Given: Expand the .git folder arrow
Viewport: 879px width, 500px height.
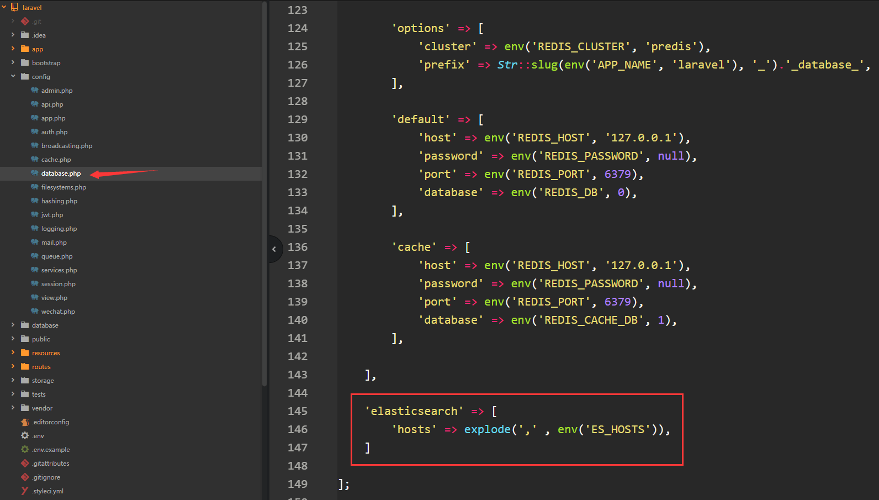Looking at the screenshot, I should (x=13, y=21).
